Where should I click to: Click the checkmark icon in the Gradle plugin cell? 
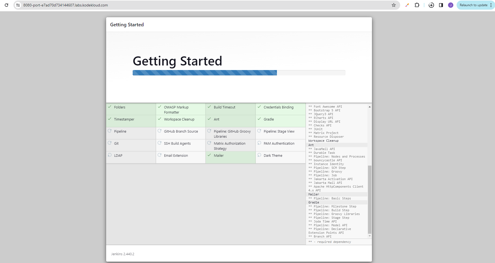point(259,119)
